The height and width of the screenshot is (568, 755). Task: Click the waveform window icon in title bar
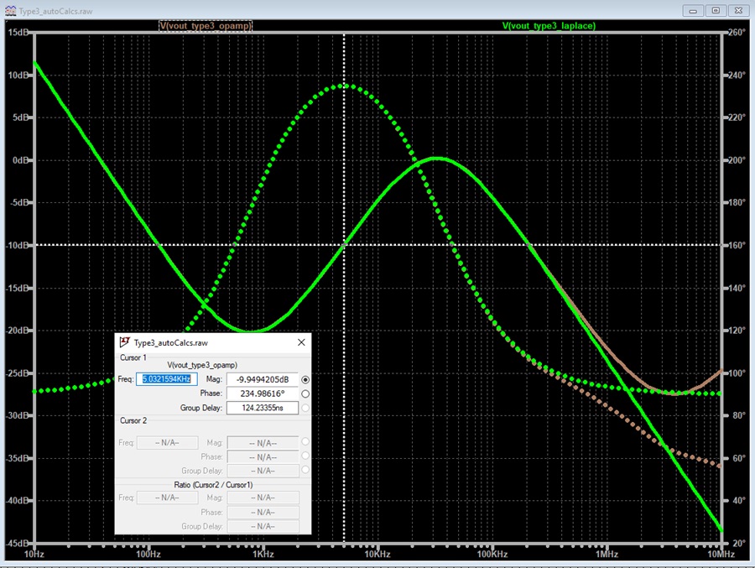tap(10, 11)
